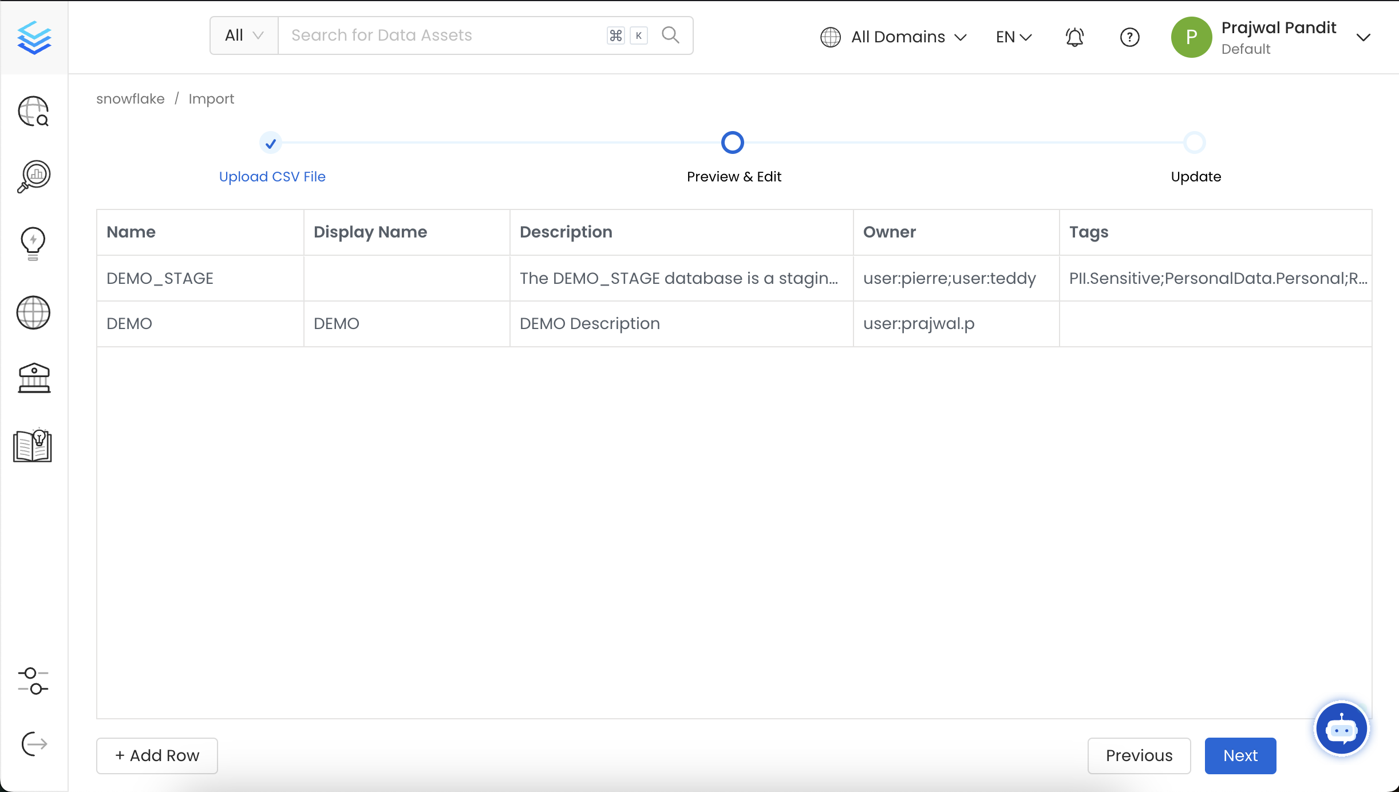Open the Knowledge Center book icon
This screenshot has width=1399, height=792.
point(31,446)
